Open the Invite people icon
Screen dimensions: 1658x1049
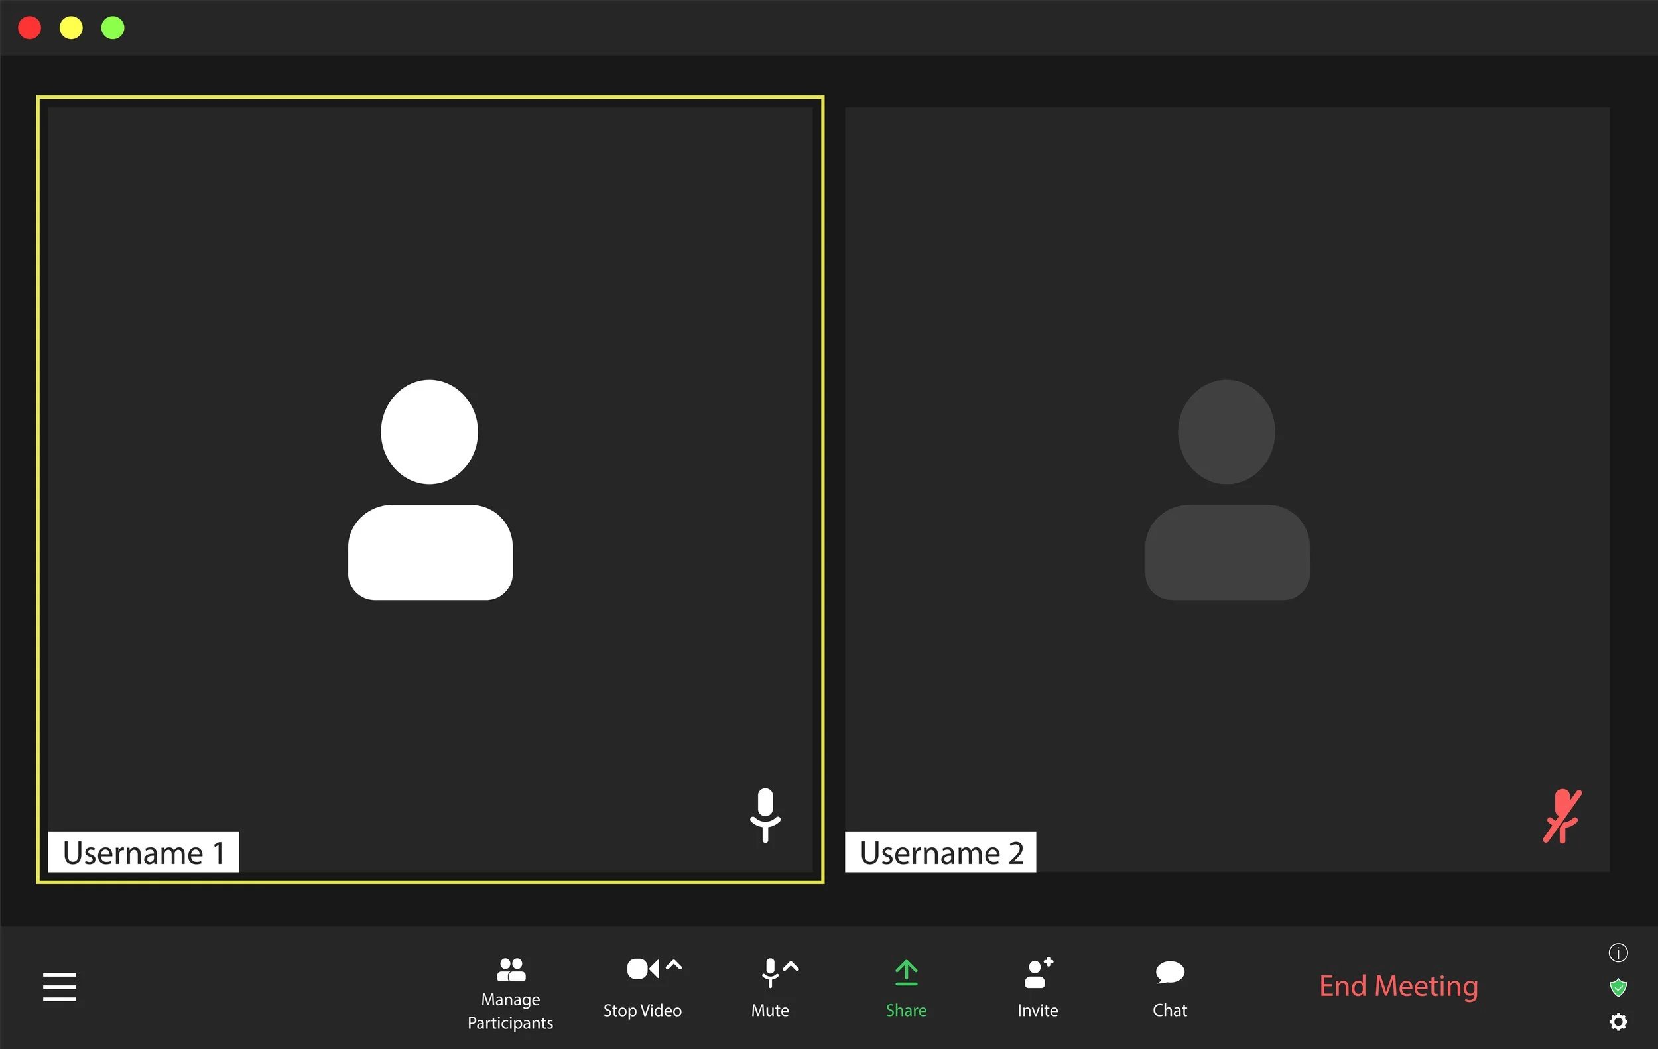coord(1038,973)
